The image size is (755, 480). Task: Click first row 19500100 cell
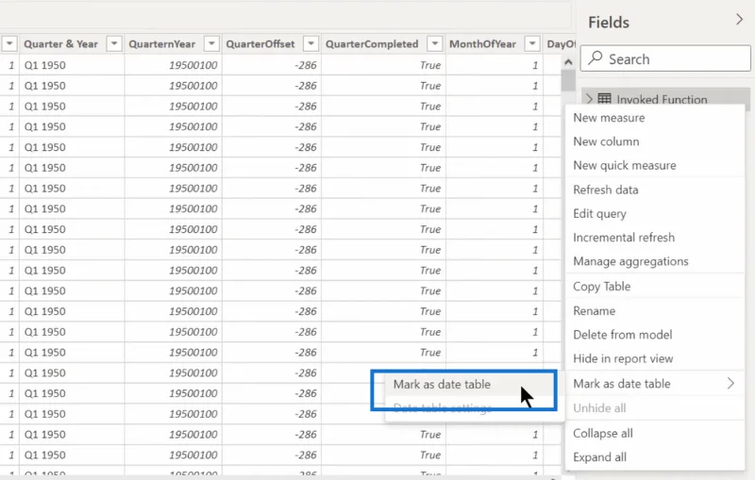[x=174, y=65]
